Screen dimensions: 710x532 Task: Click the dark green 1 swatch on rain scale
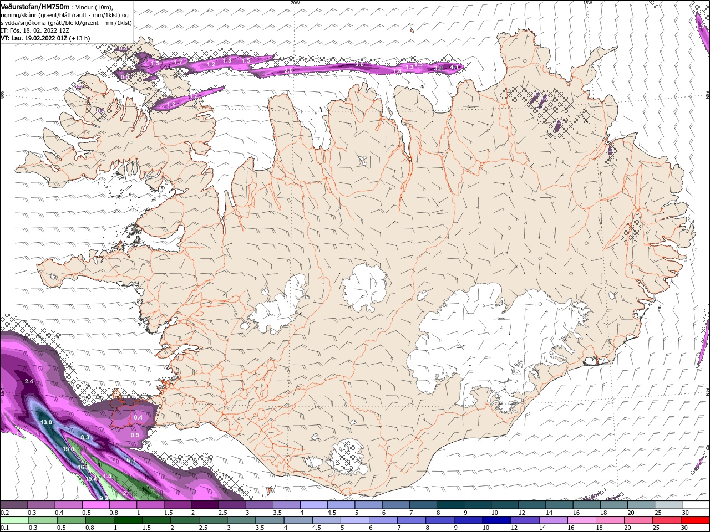tap(128, 520)
